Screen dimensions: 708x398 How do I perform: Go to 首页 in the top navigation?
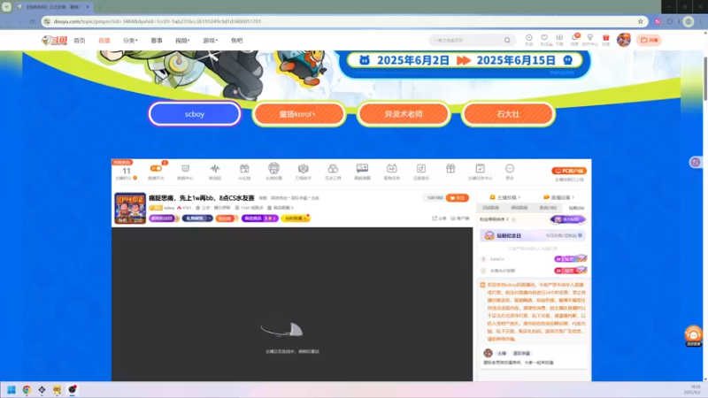tap(80, 40)
